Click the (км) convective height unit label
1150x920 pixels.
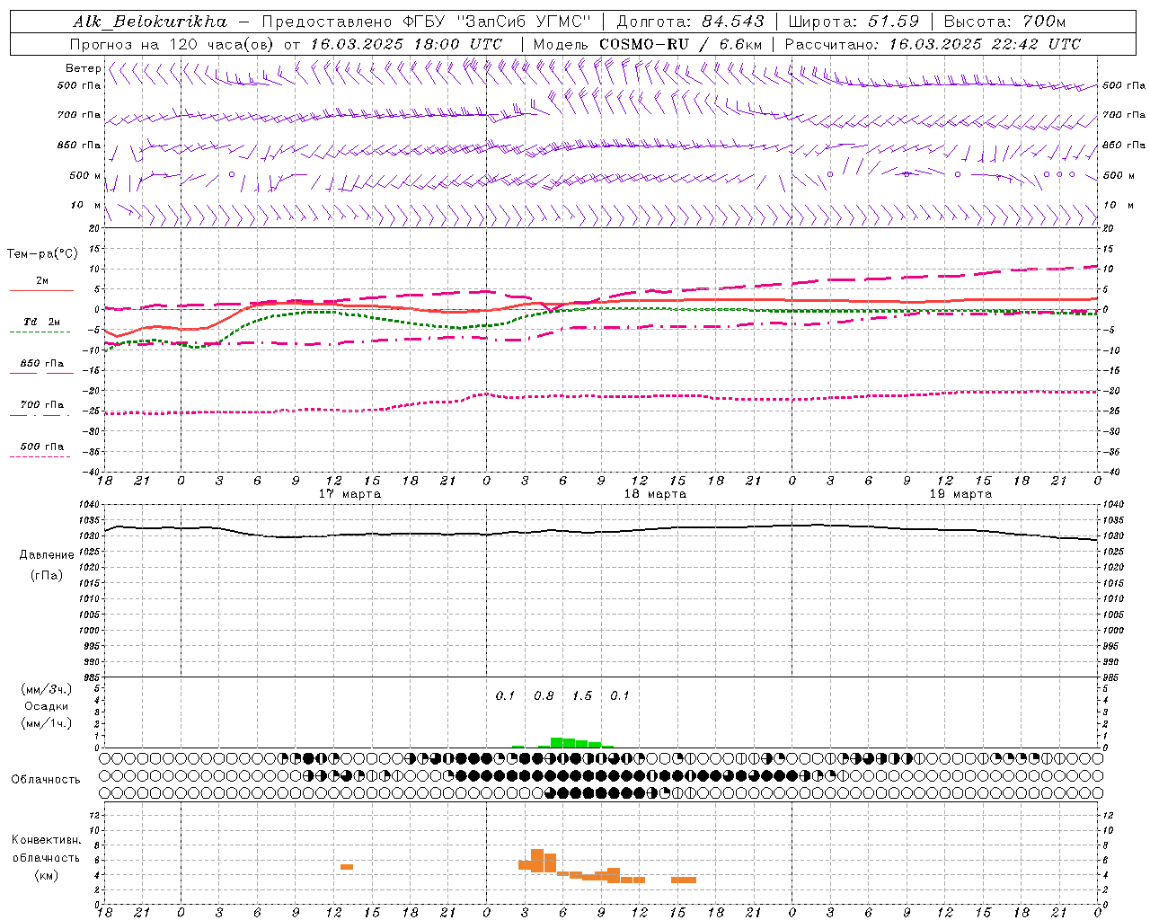pos(47,875)
